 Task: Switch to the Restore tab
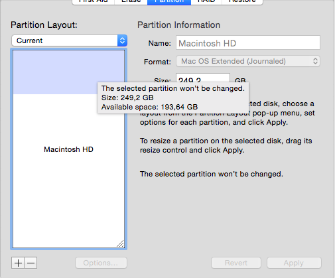click(x=242, y=2)
